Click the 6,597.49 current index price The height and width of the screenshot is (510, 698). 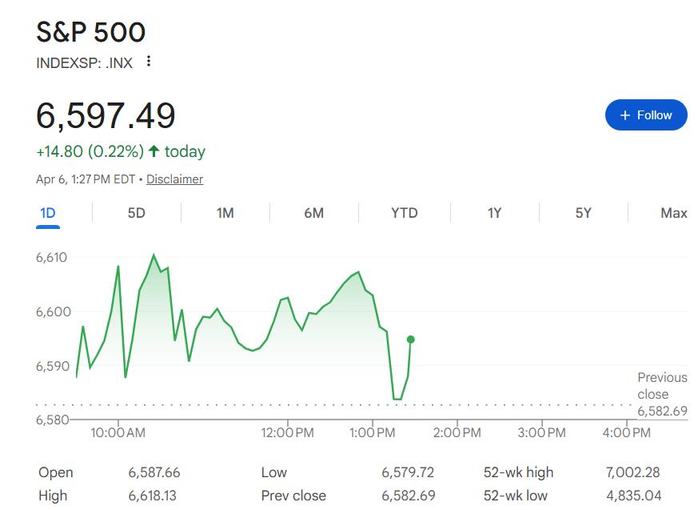click(106, 116)
